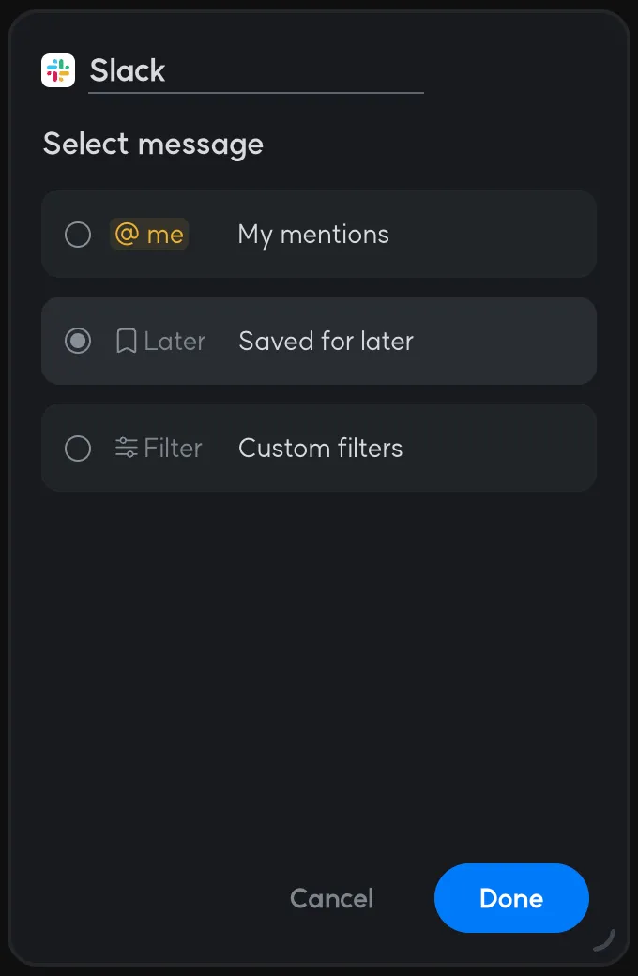Click the Slack title text field
638x976 pixels.
click(255, 71)
